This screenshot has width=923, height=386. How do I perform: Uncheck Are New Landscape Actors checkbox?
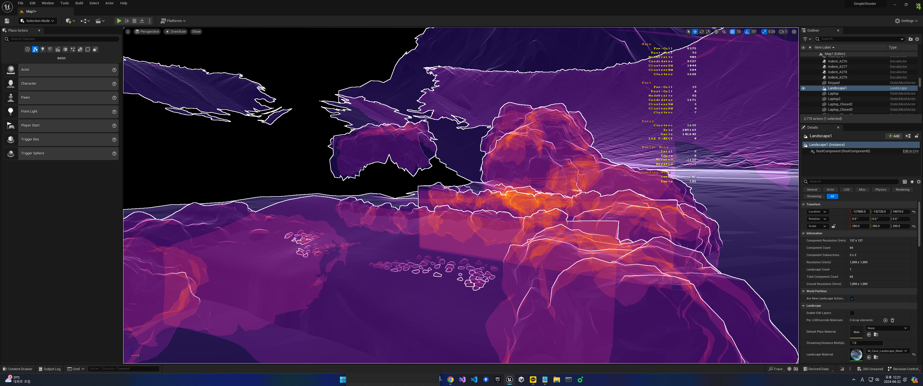852,299
